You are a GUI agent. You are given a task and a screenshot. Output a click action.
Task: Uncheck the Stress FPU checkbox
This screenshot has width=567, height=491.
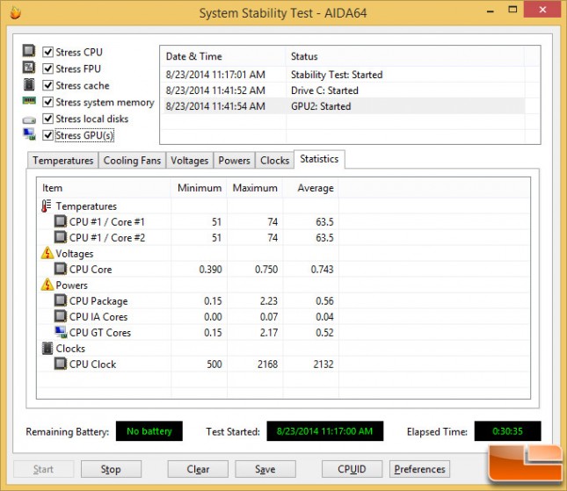47,69
